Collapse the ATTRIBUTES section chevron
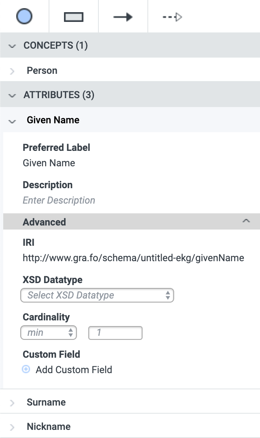The height and width of the screenshot is (438, 260). pos(12,96)
